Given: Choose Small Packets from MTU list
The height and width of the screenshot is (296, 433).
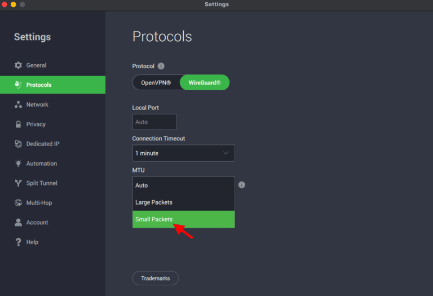Looking at the screenshot, I should click(x=183, y=219).
